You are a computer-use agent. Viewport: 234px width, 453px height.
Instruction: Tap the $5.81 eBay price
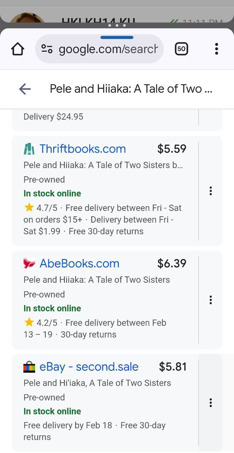tap(173, 367)
